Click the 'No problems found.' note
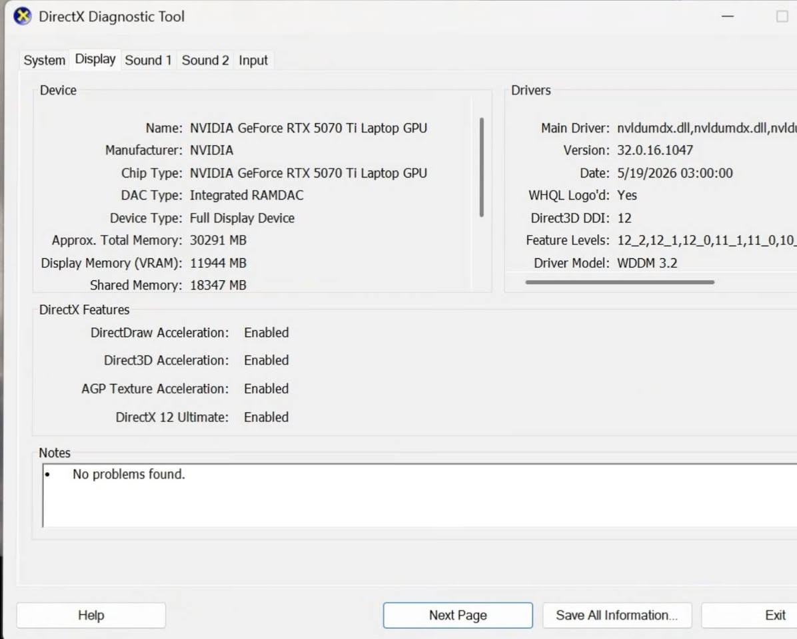The height and width of the screenshot is (639, 797). pyautogui.click(x=129, y=474)
